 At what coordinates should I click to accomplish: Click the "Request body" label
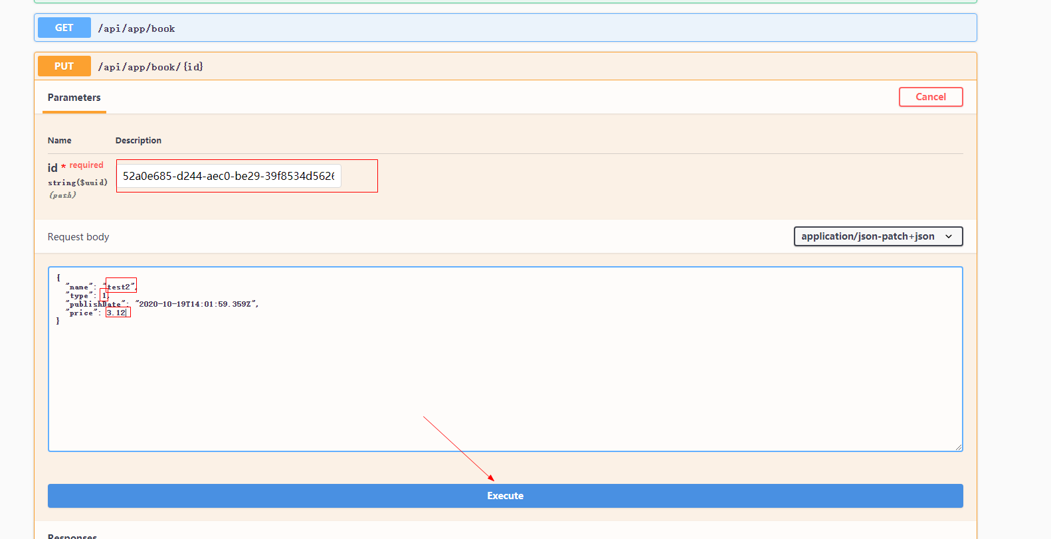(78, 237)
